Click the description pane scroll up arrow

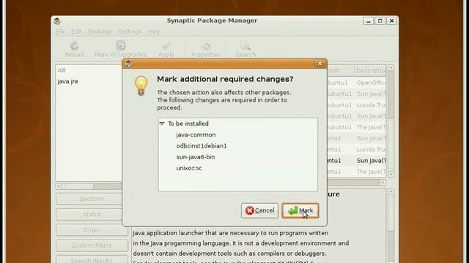coord(391,191)
